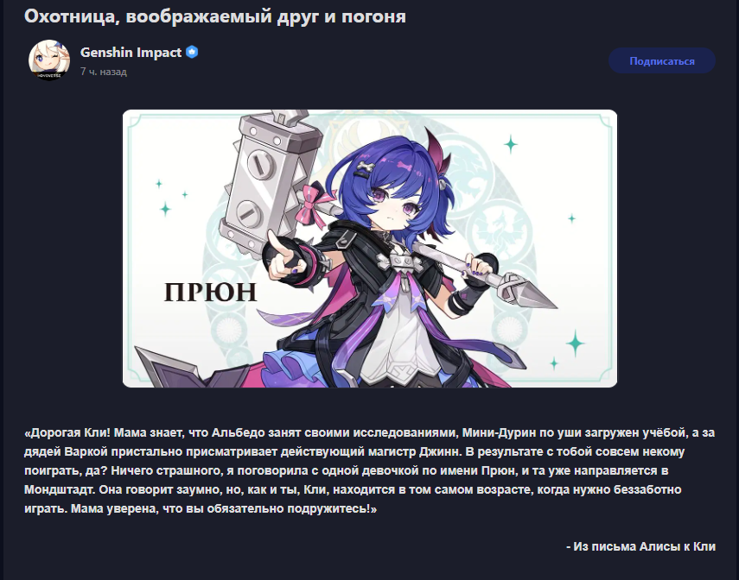This screenshot has height=580, width=739.
Task: Click the blue verified badge next to Genshin Impact
Action: [x=192, y=52]
